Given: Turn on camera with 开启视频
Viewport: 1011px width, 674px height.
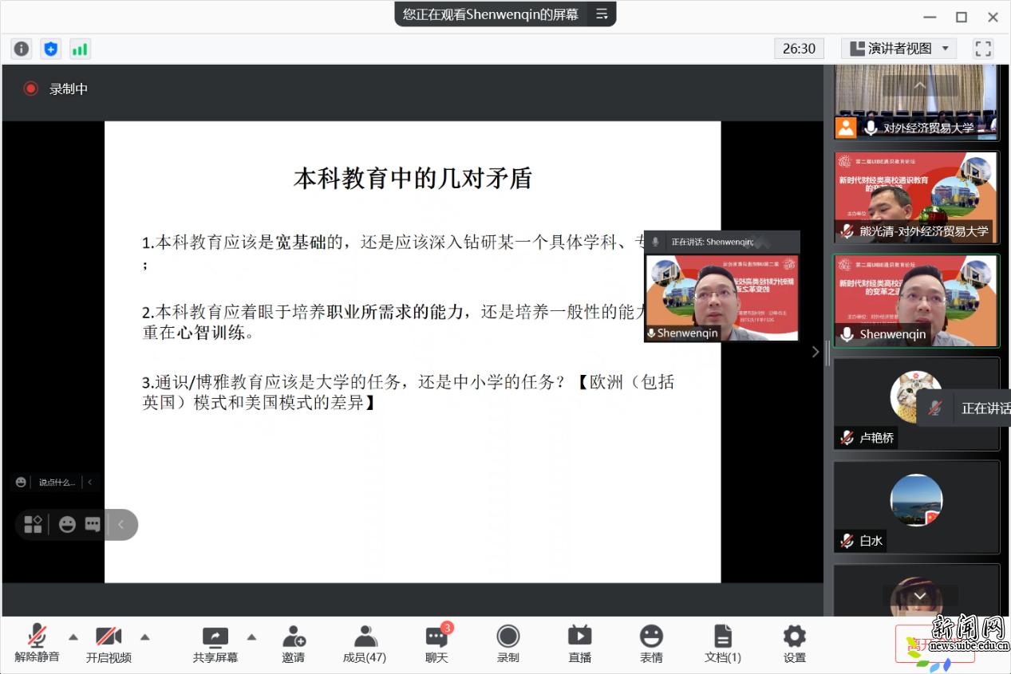Looking at the screenshot, I should coord(109,644).
